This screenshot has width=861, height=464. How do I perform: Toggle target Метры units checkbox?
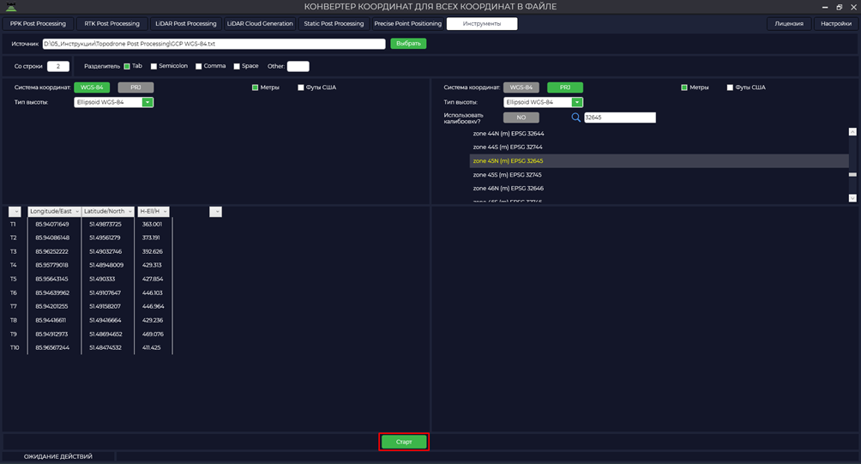pyautogui.click(x=684, y=87)
